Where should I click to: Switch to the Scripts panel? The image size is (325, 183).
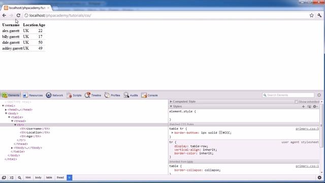(74, 95)
